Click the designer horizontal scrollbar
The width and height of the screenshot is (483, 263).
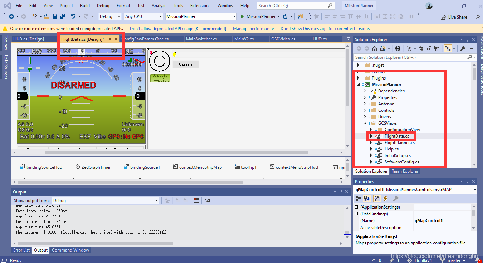pyautogui.click(x=176, y=152)
